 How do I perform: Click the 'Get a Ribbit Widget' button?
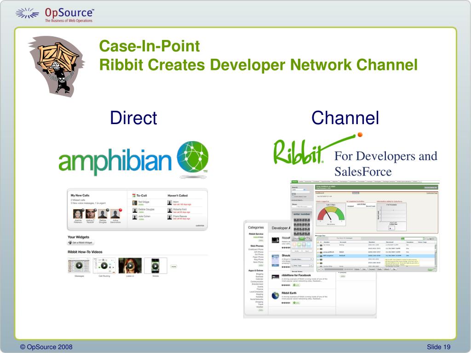(x=80, y=243)
